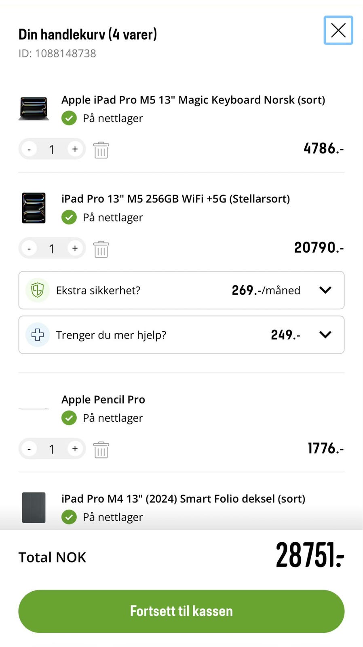Expand Trenger du mer hjelp section

point(325,335)
